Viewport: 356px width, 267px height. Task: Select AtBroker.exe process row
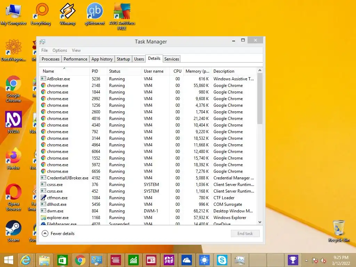pos(148,79)
